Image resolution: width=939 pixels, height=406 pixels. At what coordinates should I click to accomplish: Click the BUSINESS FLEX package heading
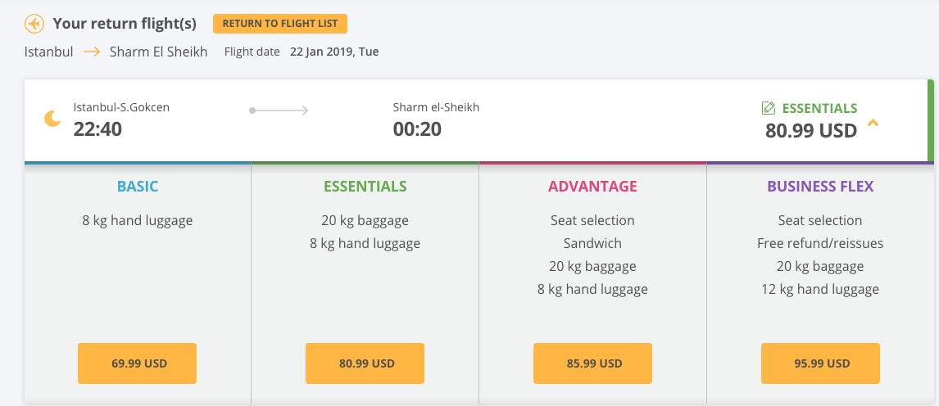pyautogui.click(x=820, y=186)
